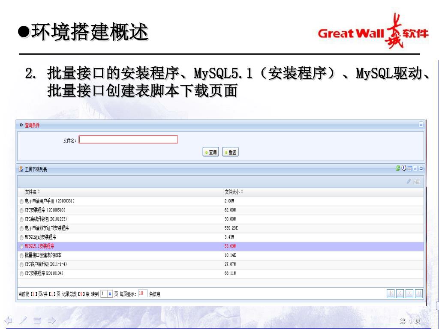The width and height of the screenshot is (439, 329).
Task: Click the 68.11M size cell
Action: pyautogui.click(x=230, y=273)
